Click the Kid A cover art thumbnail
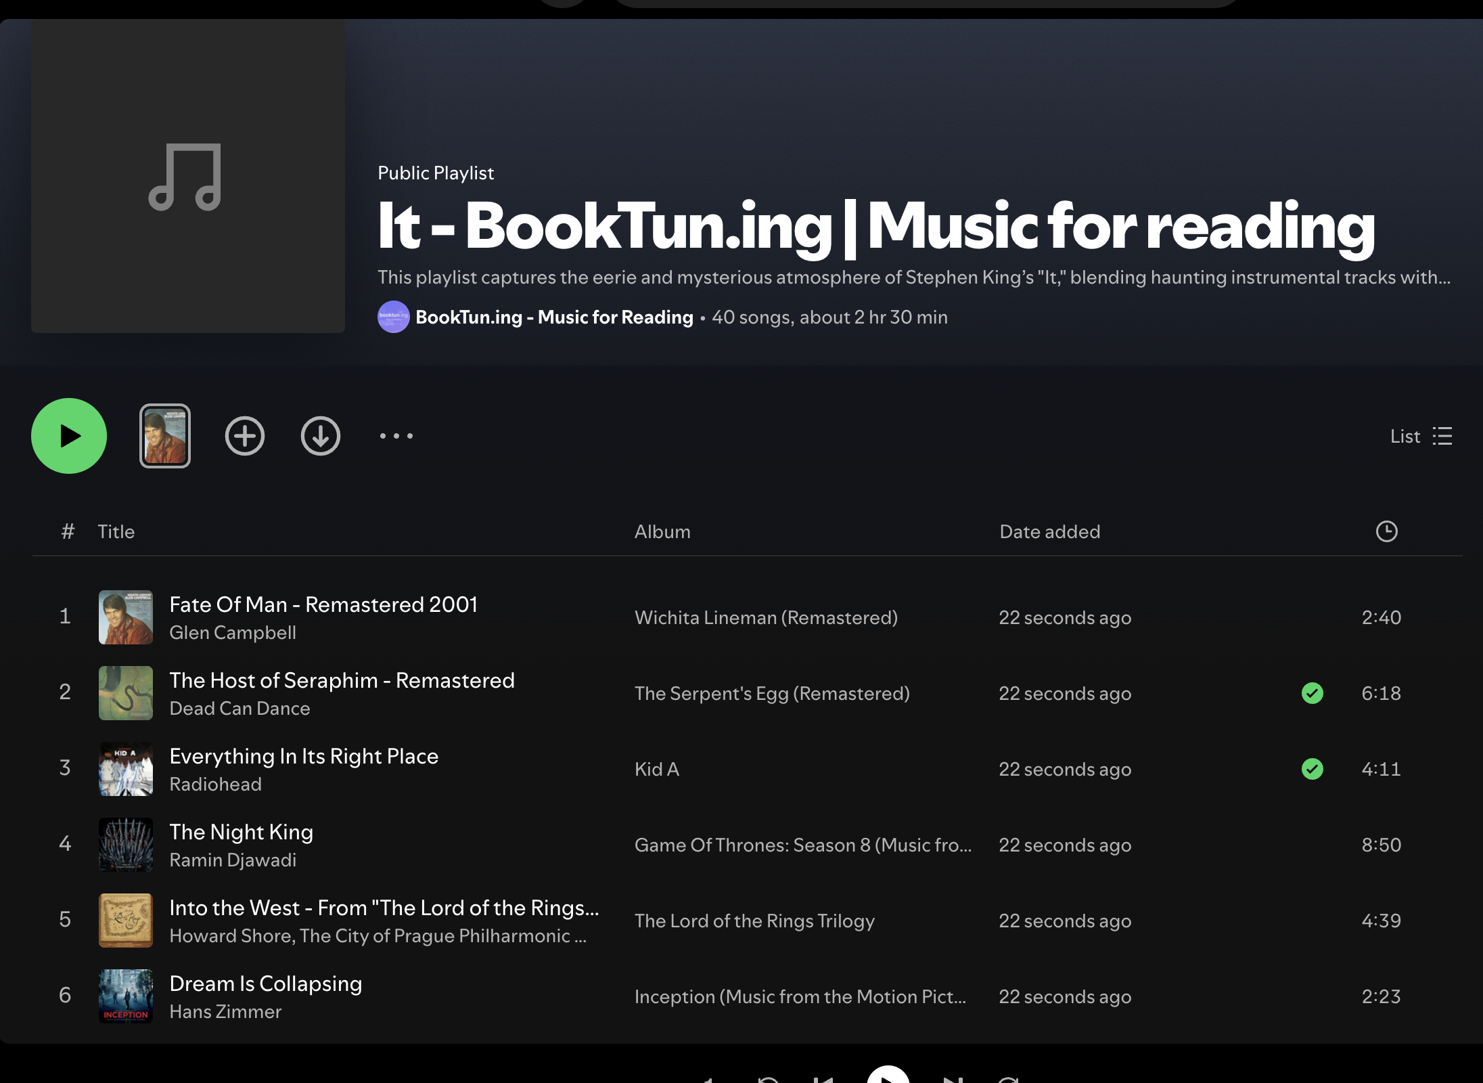This screenshot has height=1083, width=1483. pos(126,769)
